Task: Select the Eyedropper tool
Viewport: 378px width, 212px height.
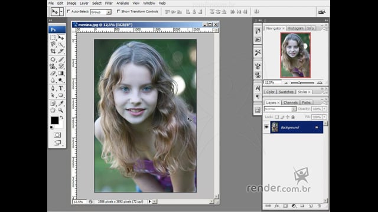Action: pyautogui.click(x=61, y=103)
